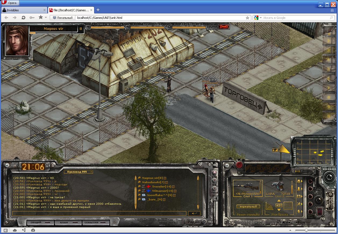Bookmark page with address bar star
The image size is (338, 234).
coord(247,18)
